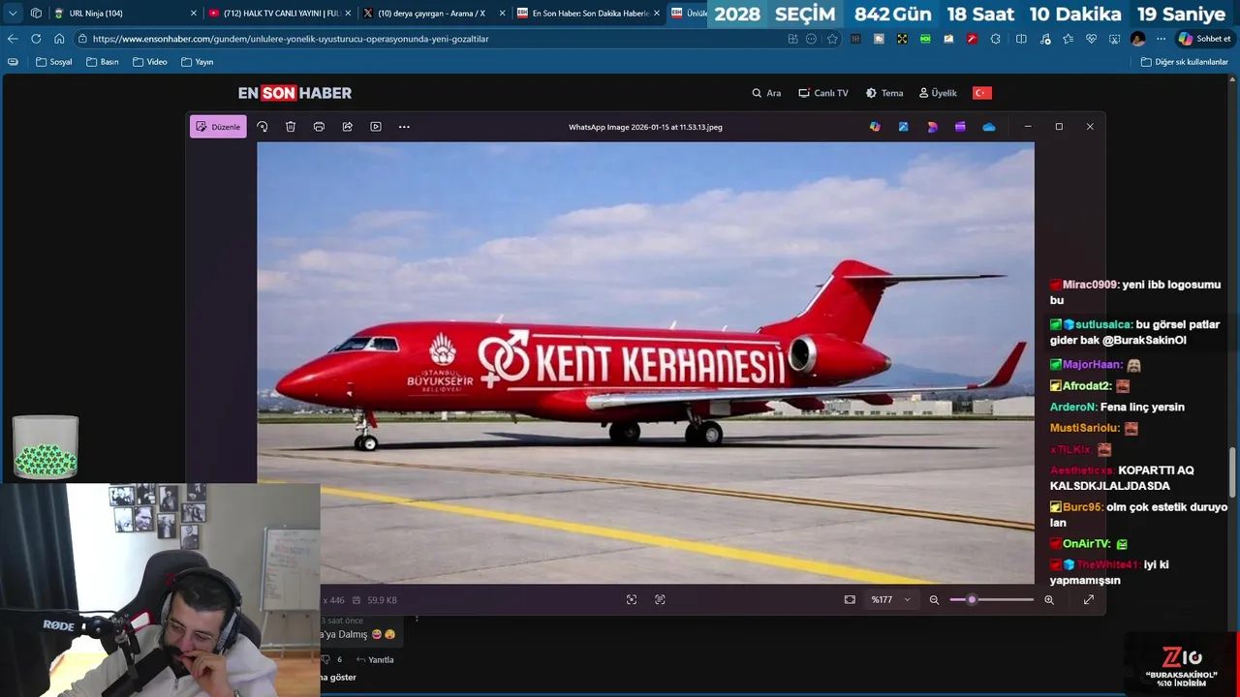Switch to the derya çayırgan X search tab
The image size is (1240, 697).
pyautogui.click(x=433, y=14)
